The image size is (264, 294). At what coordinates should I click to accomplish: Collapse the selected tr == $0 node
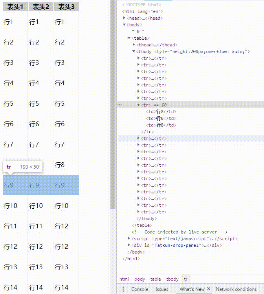(138, 105)
